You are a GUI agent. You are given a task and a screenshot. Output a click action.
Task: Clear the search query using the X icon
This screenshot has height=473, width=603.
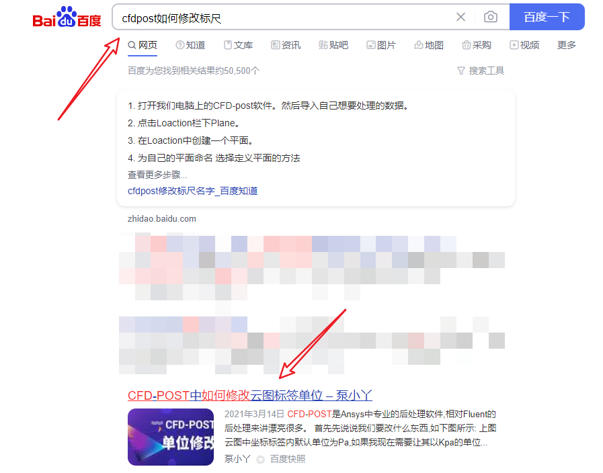pyautogui.click(x=461, y=17)
